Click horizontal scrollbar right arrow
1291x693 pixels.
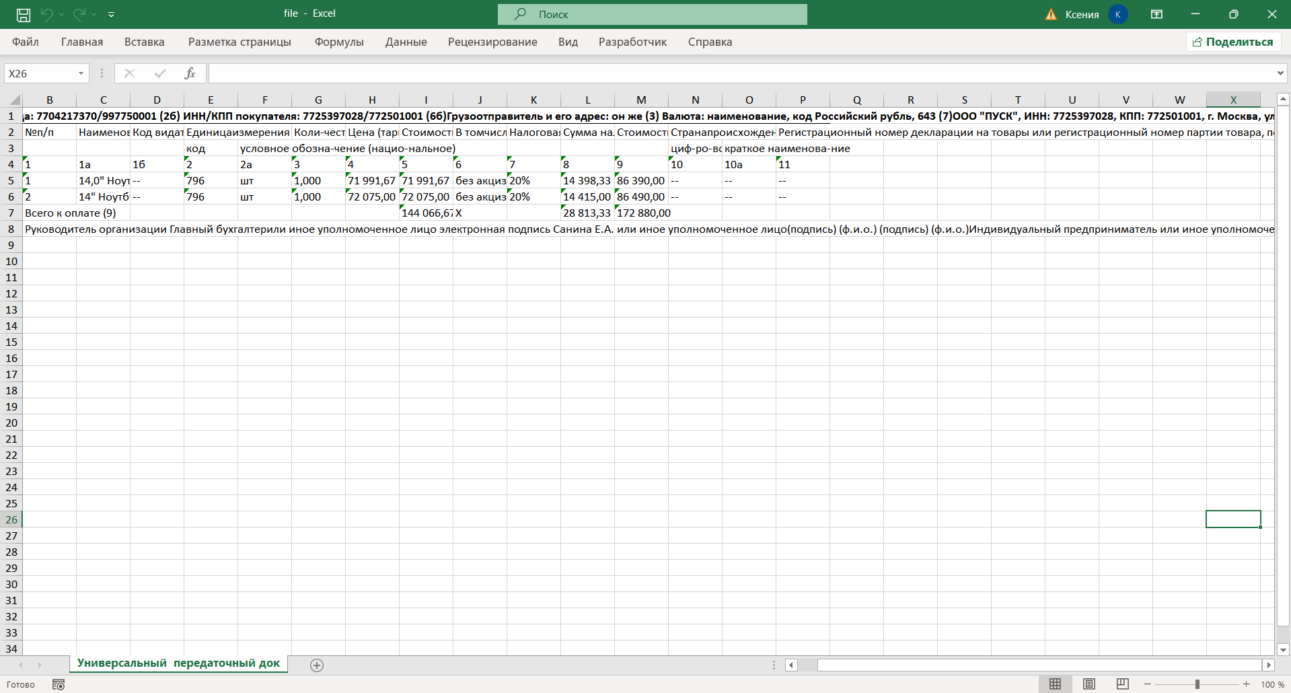[x=1268, y=665]
